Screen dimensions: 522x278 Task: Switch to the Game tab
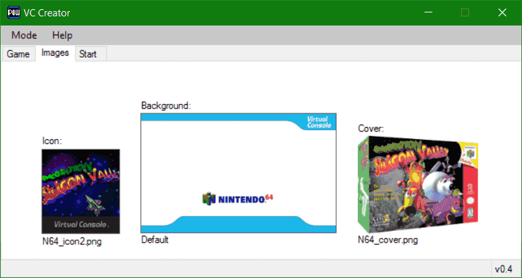(18, 54)
